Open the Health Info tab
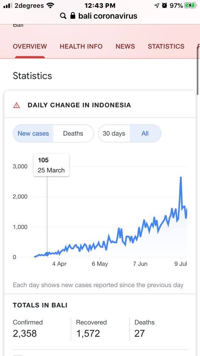Screen dimensions: 200x356 pos(81,47)
